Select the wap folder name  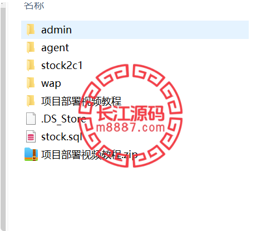(51, 84)
